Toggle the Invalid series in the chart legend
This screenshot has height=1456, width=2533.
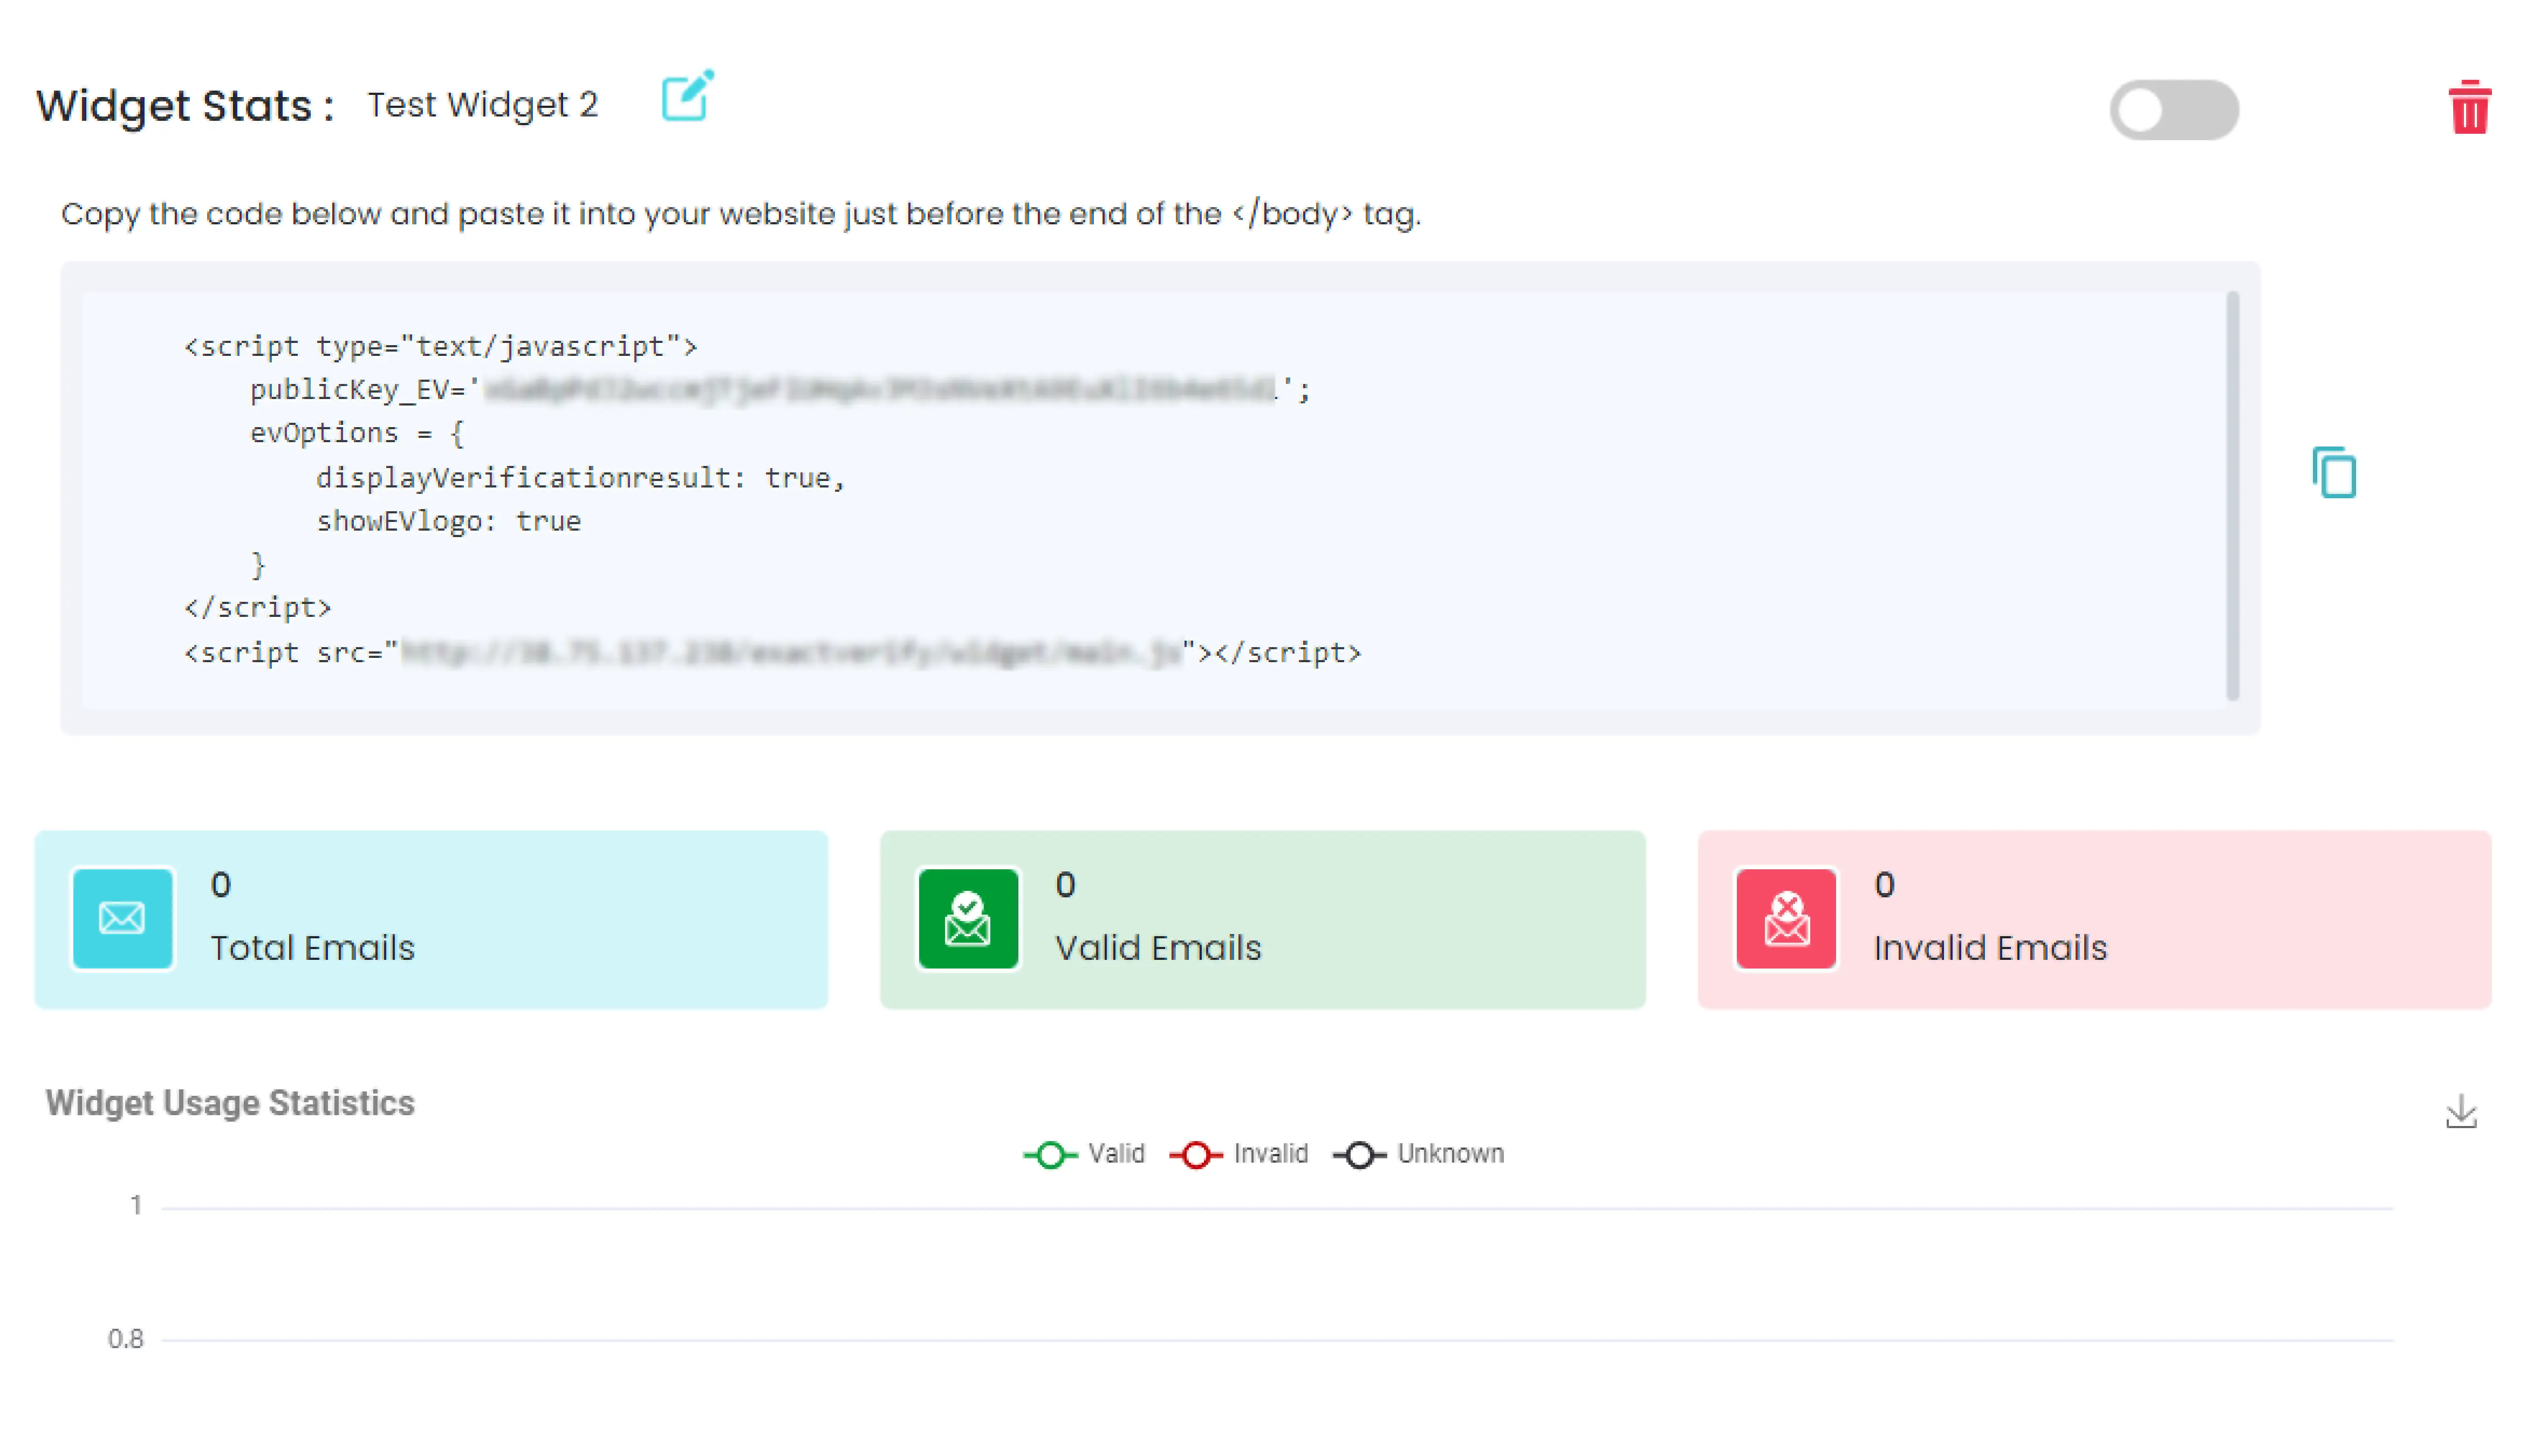click(1196, 1154)
